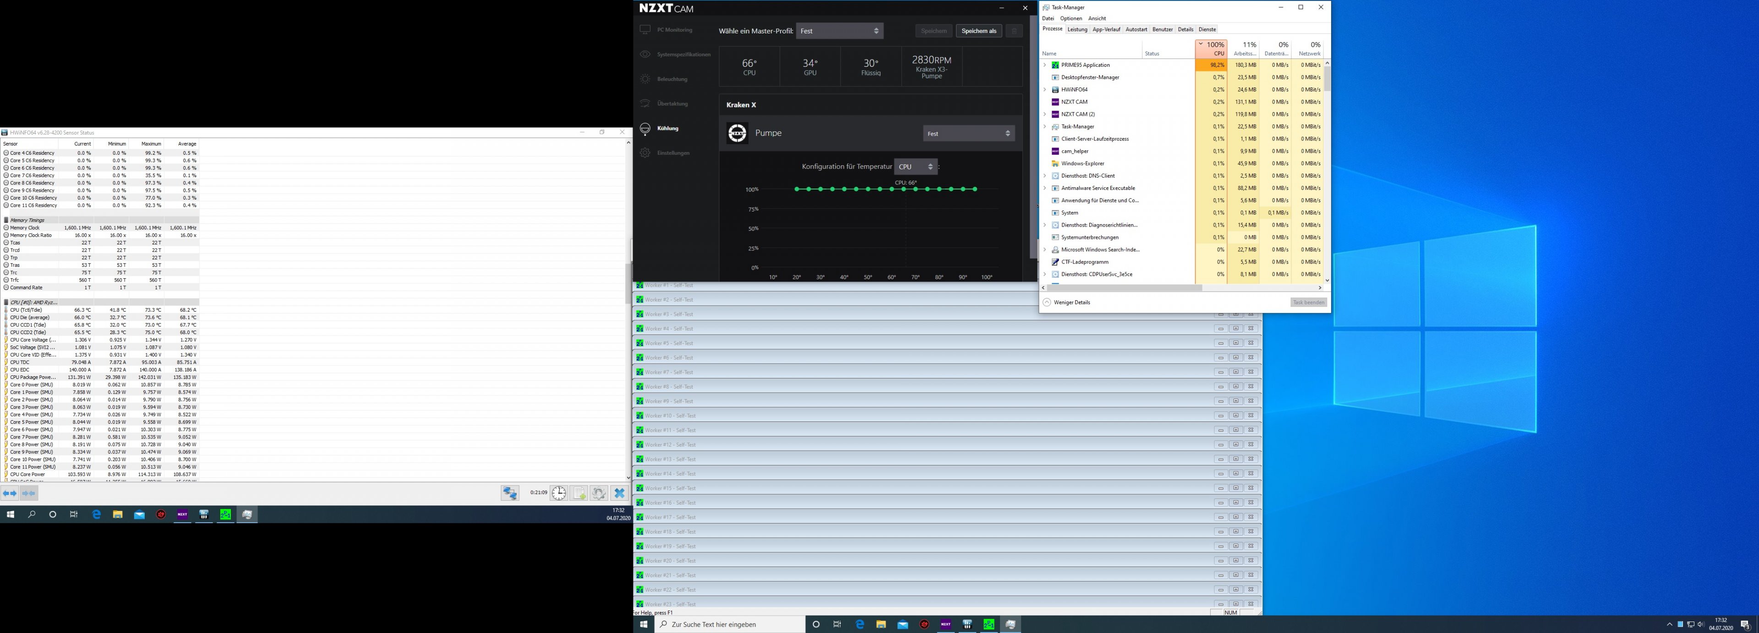The image size is (1759, 633).
Task: Open HWiNFO sensor settings gear icon
Action: click(x=599, y=493)
